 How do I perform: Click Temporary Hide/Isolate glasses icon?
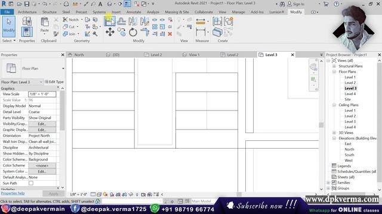click(x=131, y=194)
